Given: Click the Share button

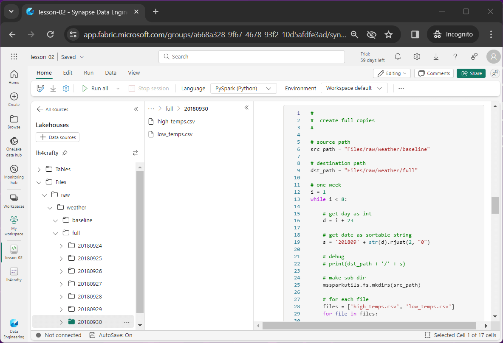Looking at the screenshot, I should click(x=471, y=73).
